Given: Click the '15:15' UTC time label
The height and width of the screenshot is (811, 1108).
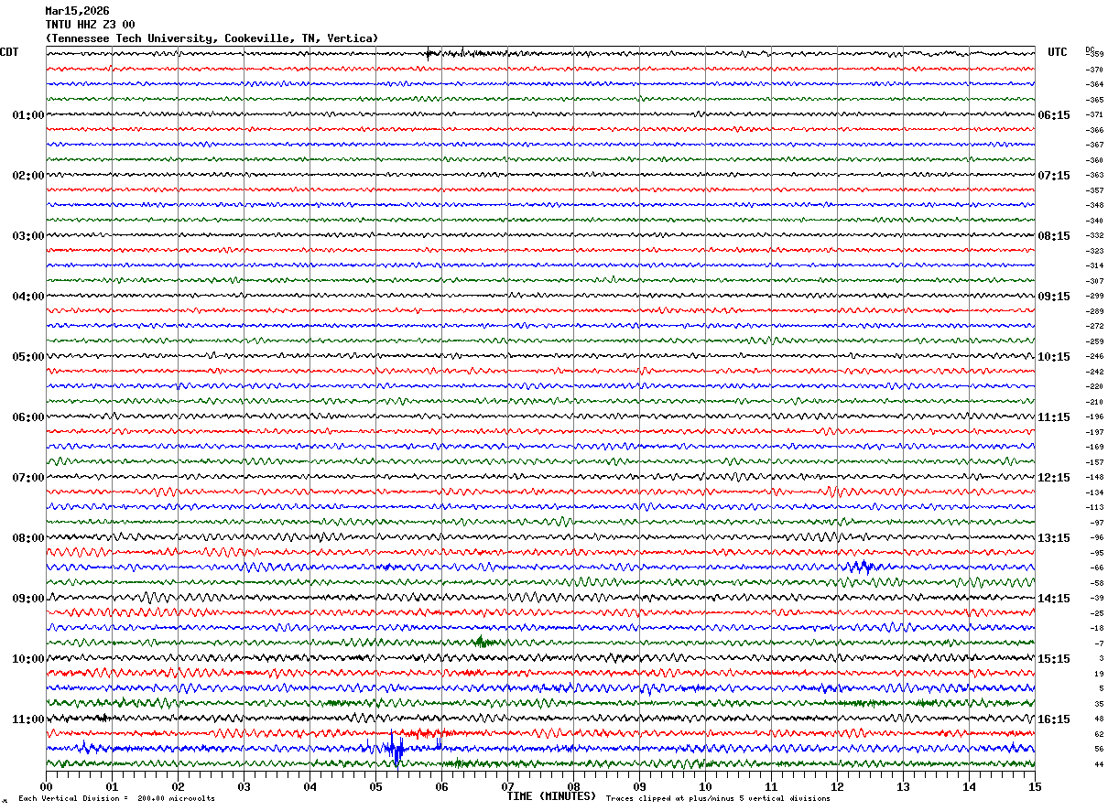Looking at the screenshot, I should (1053, 659).
